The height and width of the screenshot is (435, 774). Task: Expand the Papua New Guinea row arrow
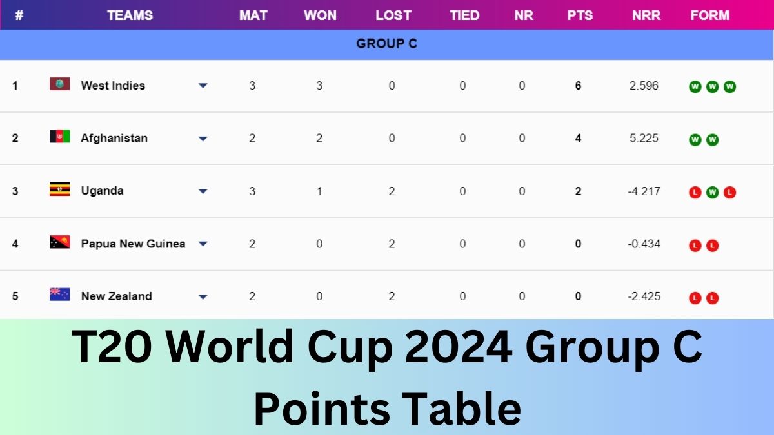pos(203,244)
